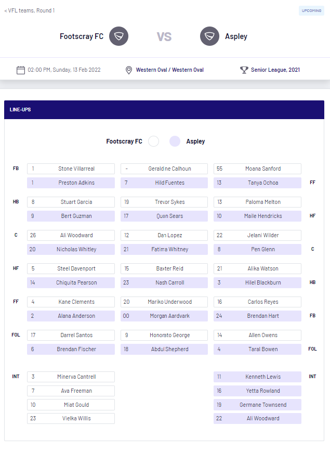Open Western Oval venue link
The width and height of the screenshot is (330, 451).
pos(169,70)
